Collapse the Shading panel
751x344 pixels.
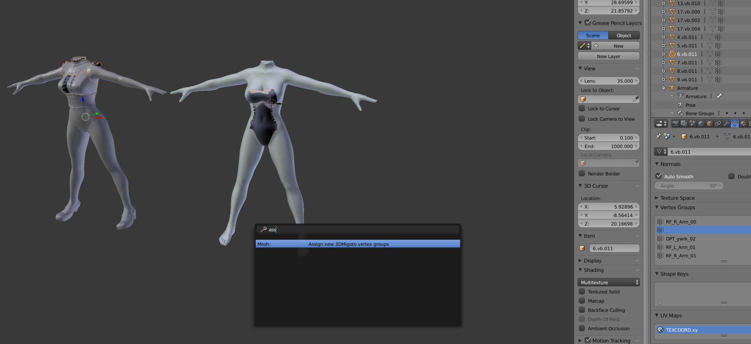click(x=580, y=270)
